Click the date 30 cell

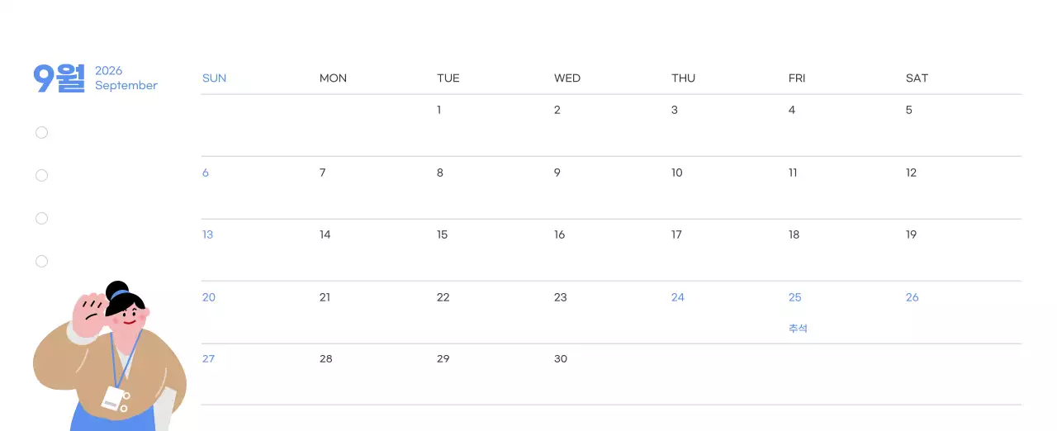coord(561,359)
